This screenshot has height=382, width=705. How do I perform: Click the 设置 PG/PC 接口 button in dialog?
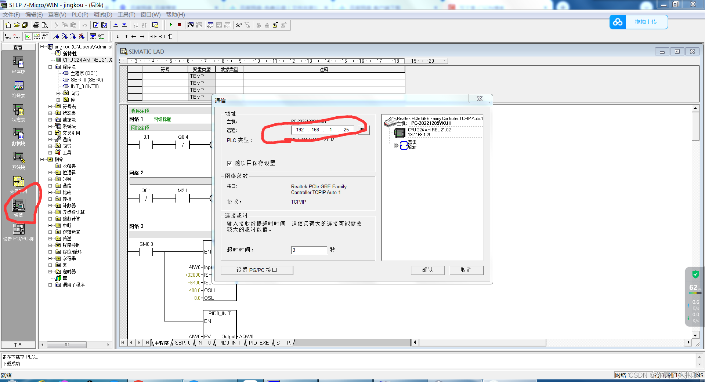257,270
